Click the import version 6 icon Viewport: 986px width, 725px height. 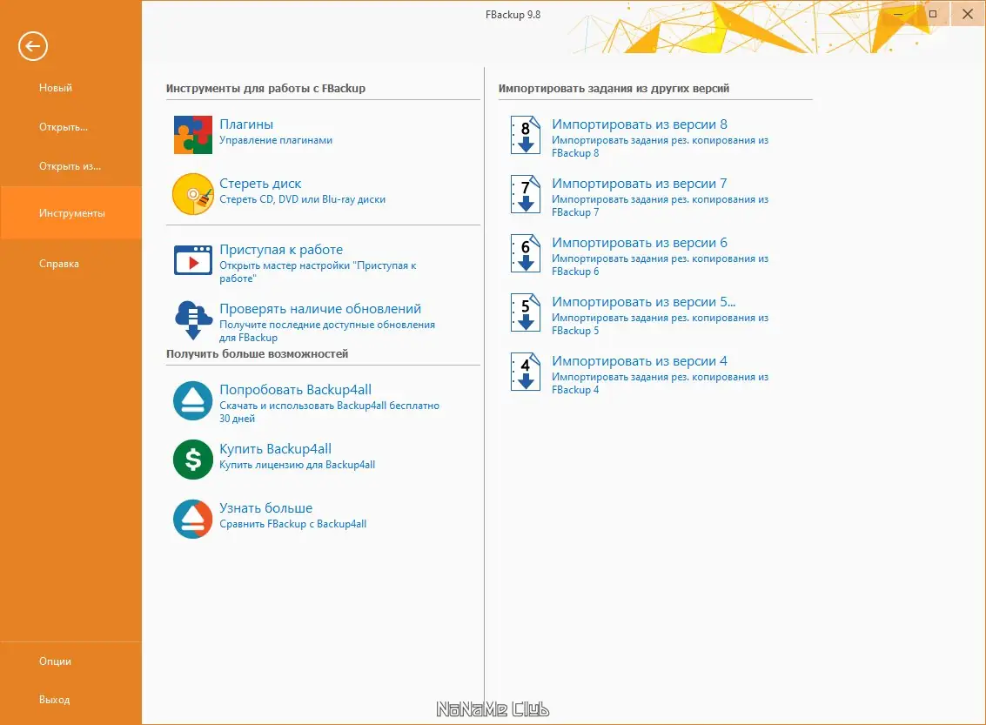[x=526, y=252]
